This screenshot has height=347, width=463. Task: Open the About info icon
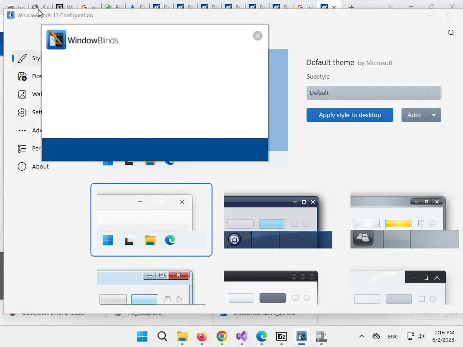point(22,166)
